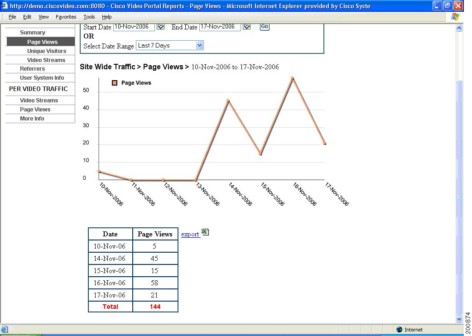
Task: Open the End Date calendar picker icon
Action: 247,27
